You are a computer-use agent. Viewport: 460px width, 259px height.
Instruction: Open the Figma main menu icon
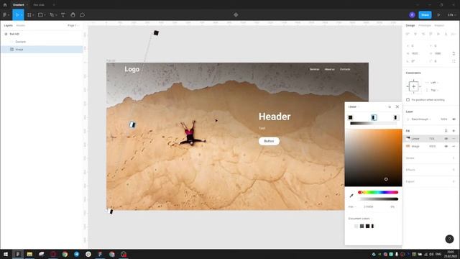[5, 14]
